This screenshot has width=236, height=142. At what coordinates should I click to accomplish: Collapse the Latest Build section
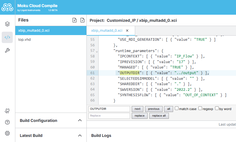[80, 135]
